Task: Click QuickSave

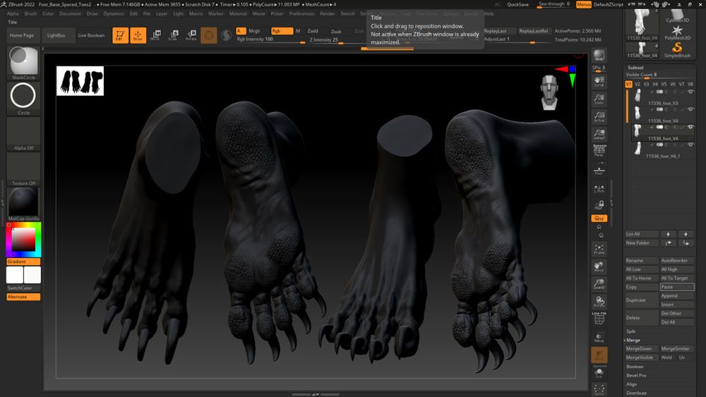Action: (517, 4)
